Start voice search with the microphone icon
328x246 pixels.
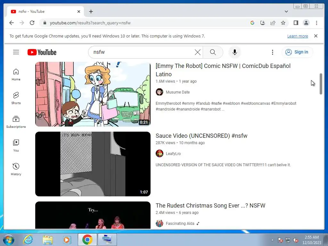click(x=235, y=52)
